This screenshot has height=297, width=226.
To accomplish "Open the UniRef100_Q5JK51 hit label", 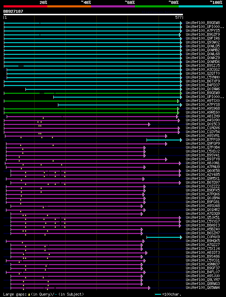I will 203,217.
